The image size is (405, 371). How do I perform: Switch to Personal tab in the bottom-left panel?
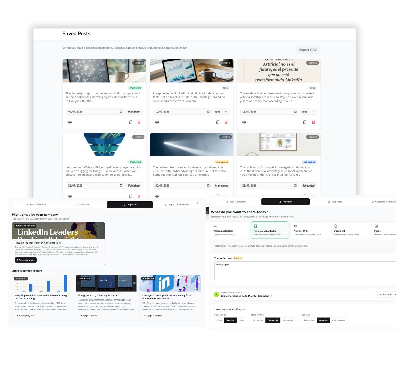[x=83, y=205]
